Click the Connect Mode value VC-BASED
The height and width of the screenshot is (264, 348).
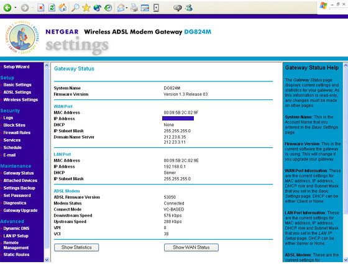point(174,209)
